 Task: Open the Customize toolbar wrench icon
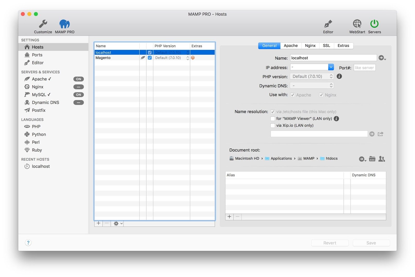43,24
